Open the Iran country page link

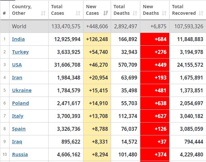(17, 78)
